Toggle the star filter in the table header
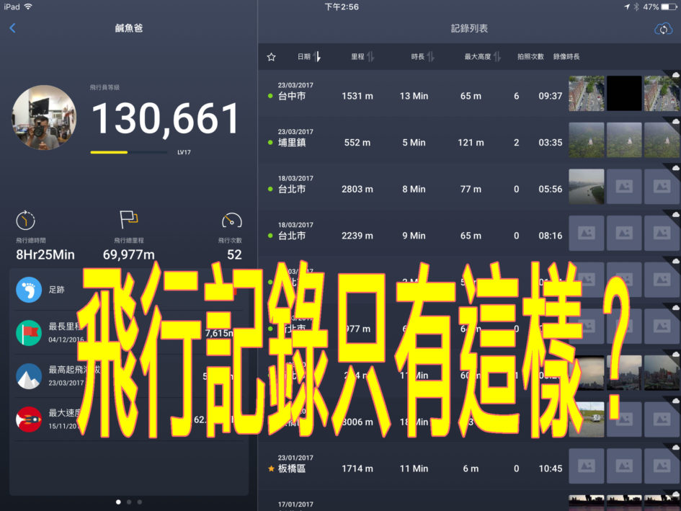Viewport: 681px width, 511px height. pyautogui.click(x=272, y=57)
